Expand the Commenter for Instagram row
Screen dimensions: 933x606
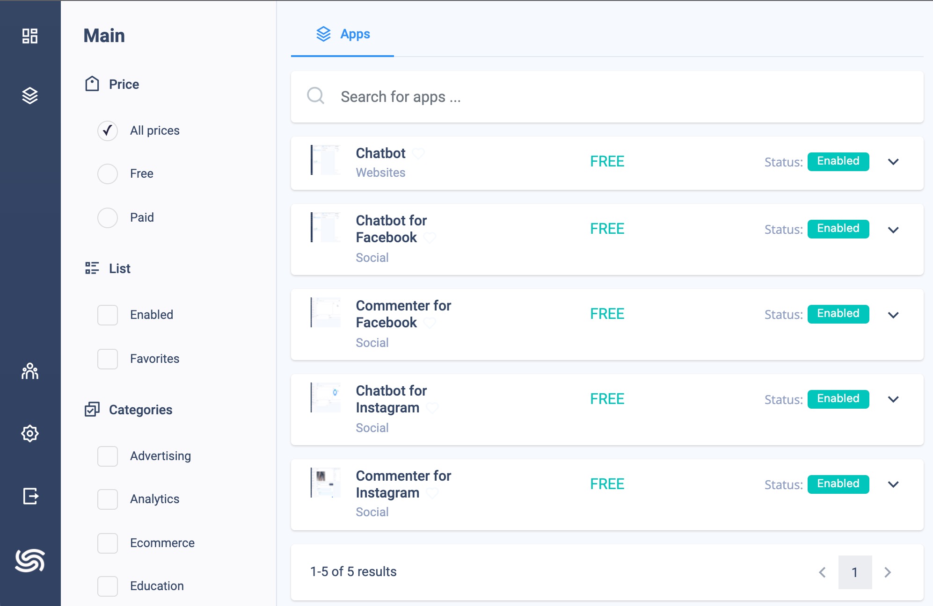pyautogui.click(x=893, y=484)
